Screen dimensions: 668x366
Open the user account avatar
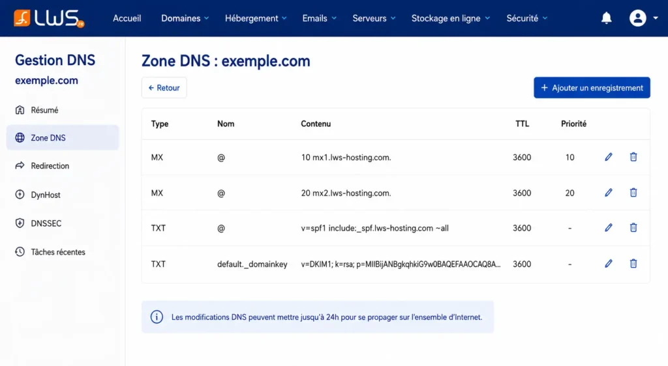point(638,18)
